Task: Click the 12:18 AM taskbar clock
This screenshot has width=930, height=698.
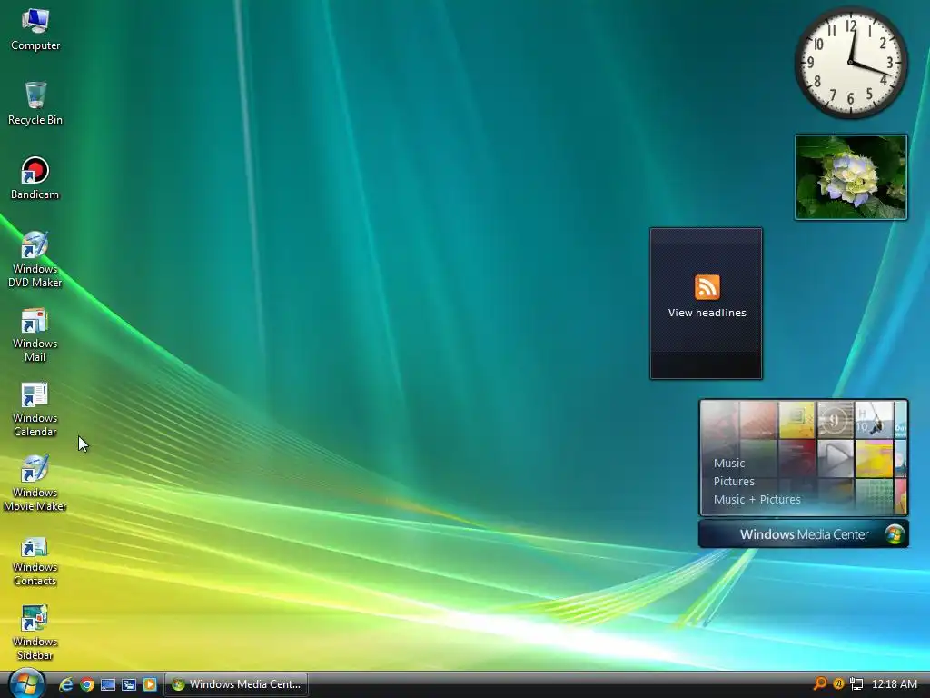Action: coord(895,684)
